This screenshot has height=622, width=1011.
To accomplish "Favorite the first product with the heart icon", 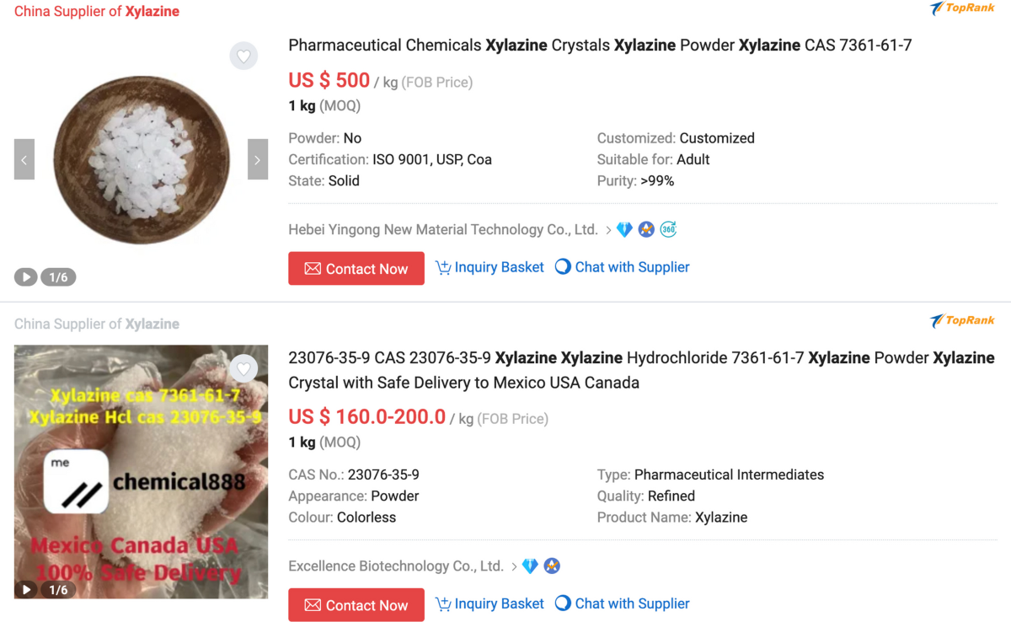I will click(243, 56).
